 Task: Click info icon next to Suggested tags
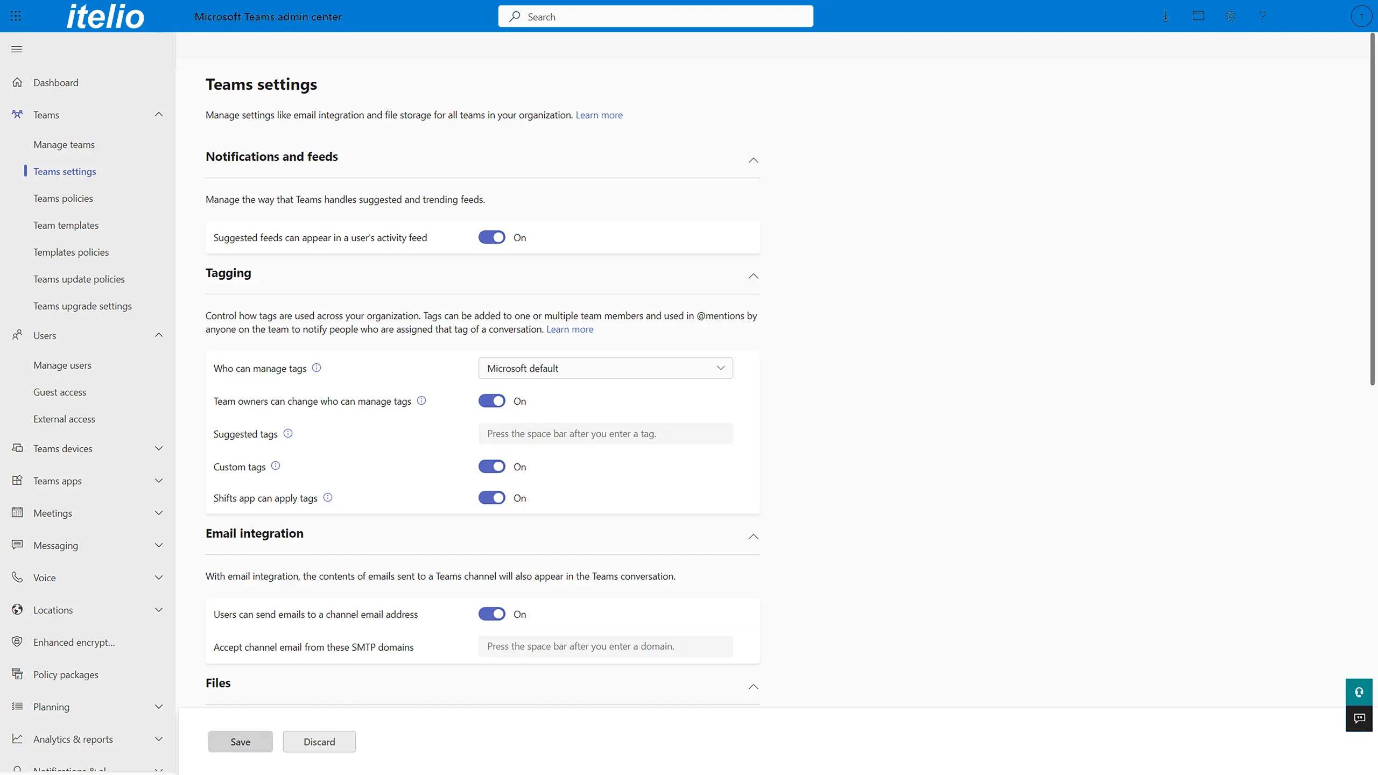click(288, 433)
